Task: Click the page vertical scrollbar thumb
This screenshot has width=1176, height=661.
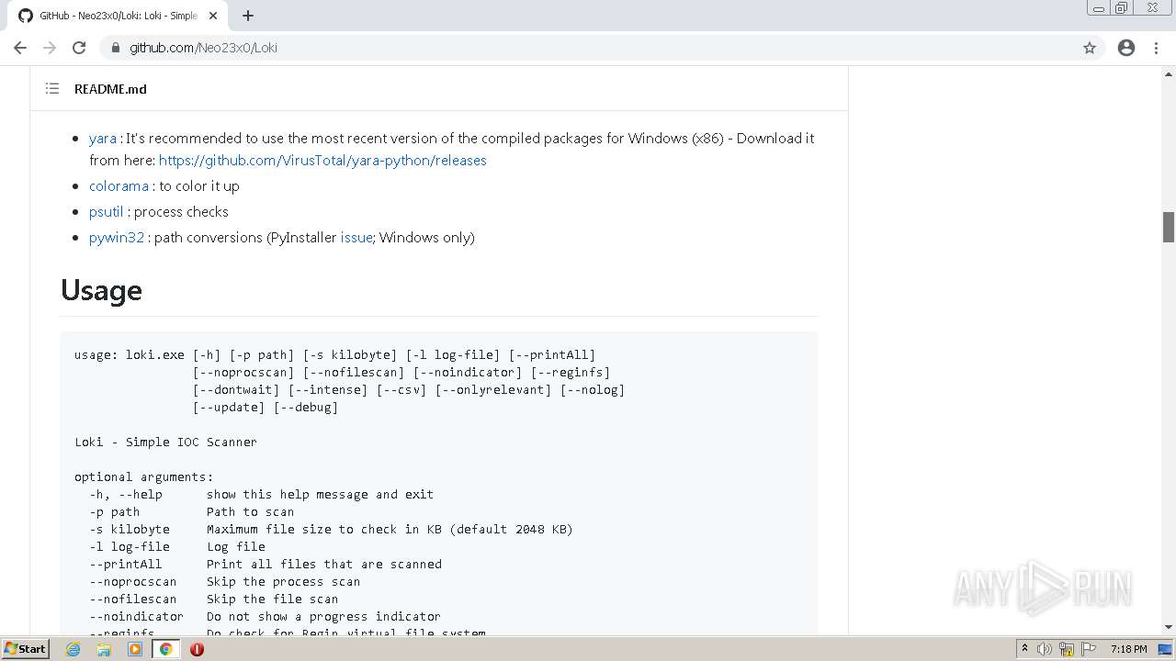Action: (1169, 227)
